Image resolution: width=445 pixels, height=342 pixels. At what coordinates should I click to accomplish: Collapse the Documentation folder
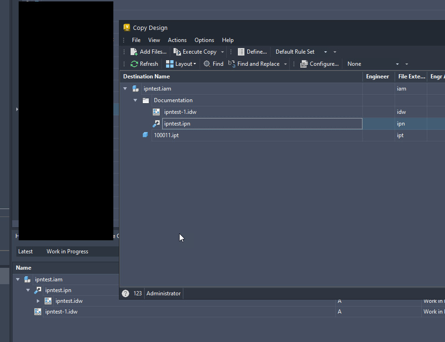point(135,100)
